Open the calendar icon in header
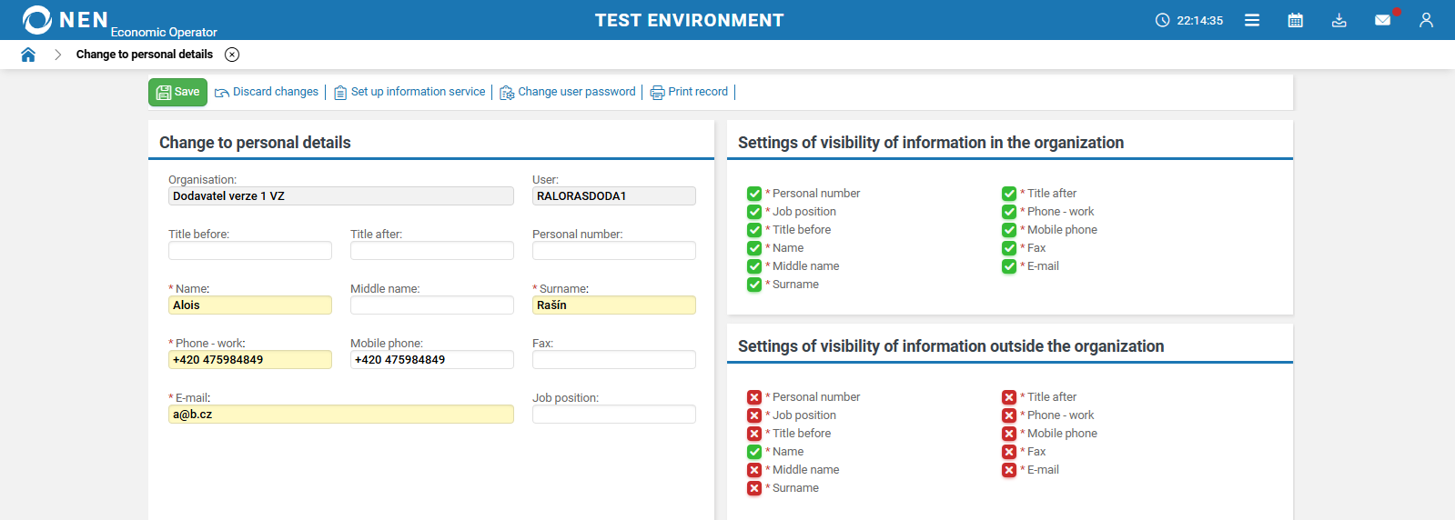 [x=1296, y=20]
